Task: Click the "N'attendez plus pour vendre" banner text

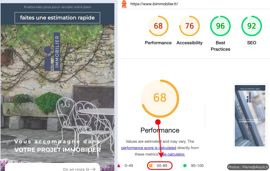Action: coord(57,7)
